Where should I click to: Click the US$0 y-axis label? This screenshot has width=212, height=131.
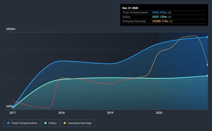pyautogui.click(x=10, y=106)
